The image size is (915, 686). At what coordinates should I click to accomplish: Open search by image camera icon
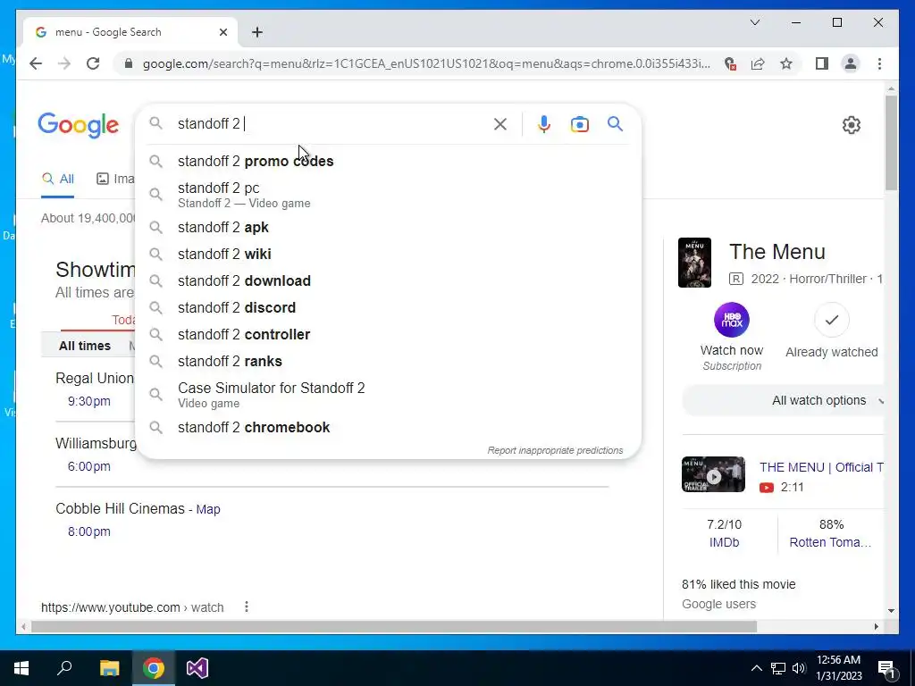point(579,124)
